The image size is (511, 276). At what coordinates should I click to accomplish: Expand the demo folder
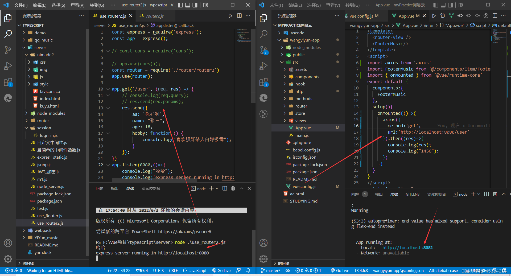pyautogui.click(x=24, y=33)
